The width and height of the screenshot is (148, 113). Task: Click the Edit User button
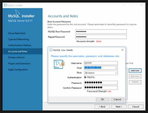click(x=135, y=76)
